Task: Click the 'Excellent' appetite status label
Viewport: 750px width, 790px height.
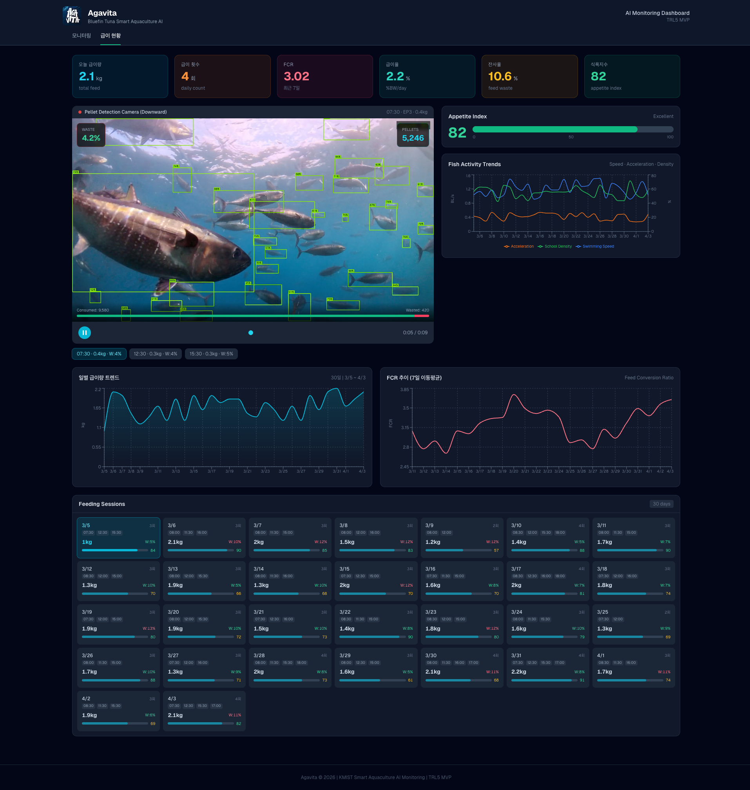Action: [663, 116]
